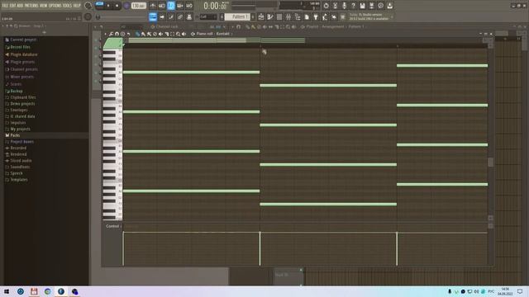529x297 pixels.
Task: Click the transport Play button
Action: (x=108, y=6)
